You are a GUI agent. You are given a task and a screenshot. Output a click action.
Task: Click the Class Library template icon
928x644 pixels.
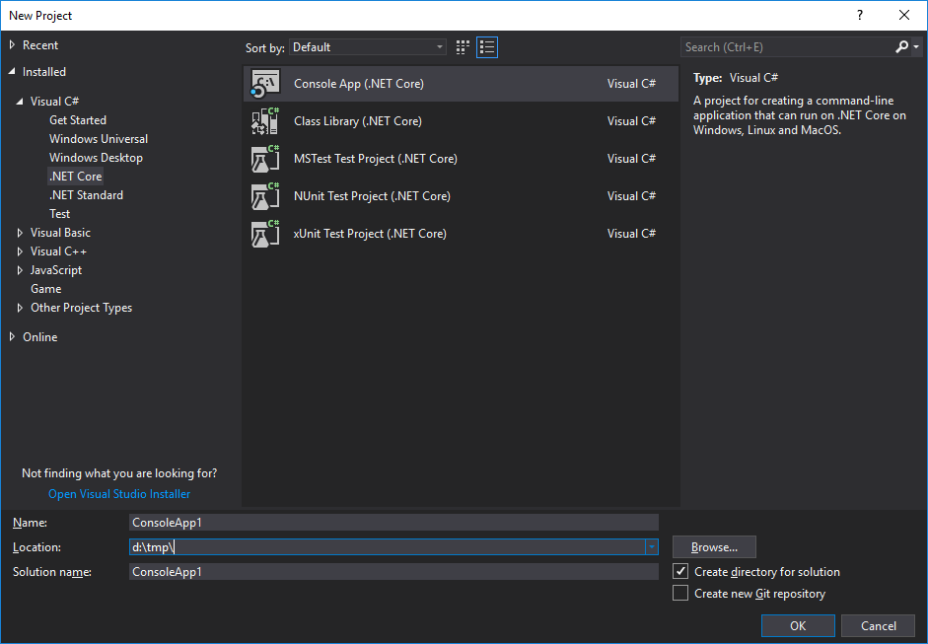coord(265,120)
